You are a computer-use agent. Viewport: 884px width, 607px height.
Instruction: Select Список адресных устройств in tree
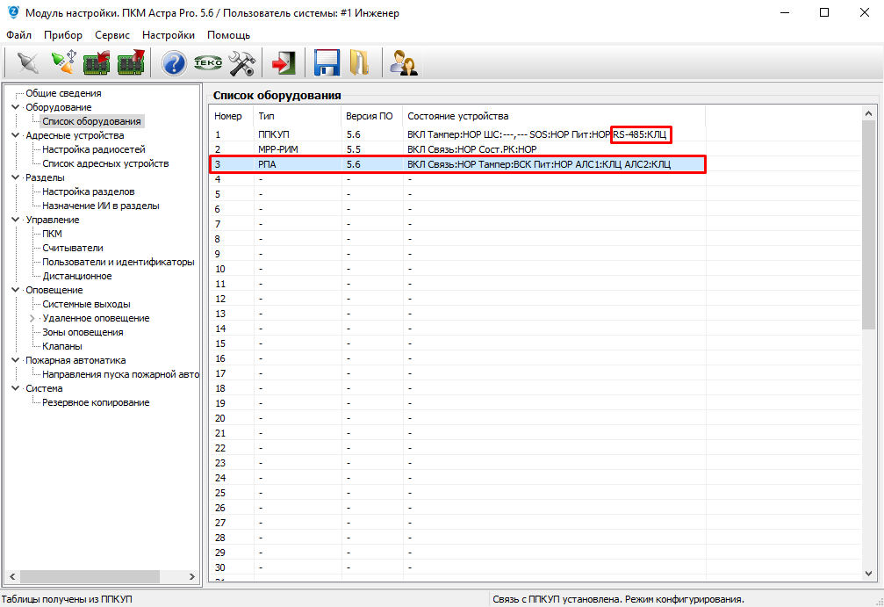105,163
